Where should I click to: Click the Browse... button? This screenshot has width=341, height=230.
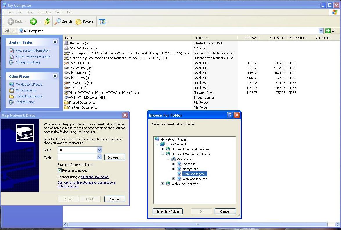114,157
